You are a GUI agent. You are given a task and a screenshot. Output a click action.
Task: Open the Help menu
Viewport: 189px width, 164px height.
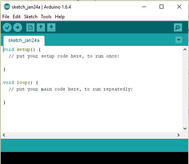pyautogui.click(x=60, y=17)
